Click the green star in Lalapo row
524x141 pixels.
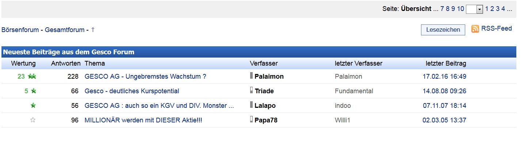pos(33,106)
